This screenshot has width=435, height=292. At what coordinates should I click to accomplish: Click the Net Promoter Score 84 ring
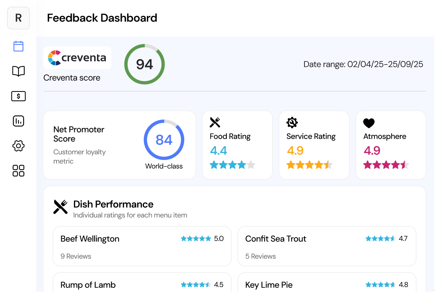point(164,140)
